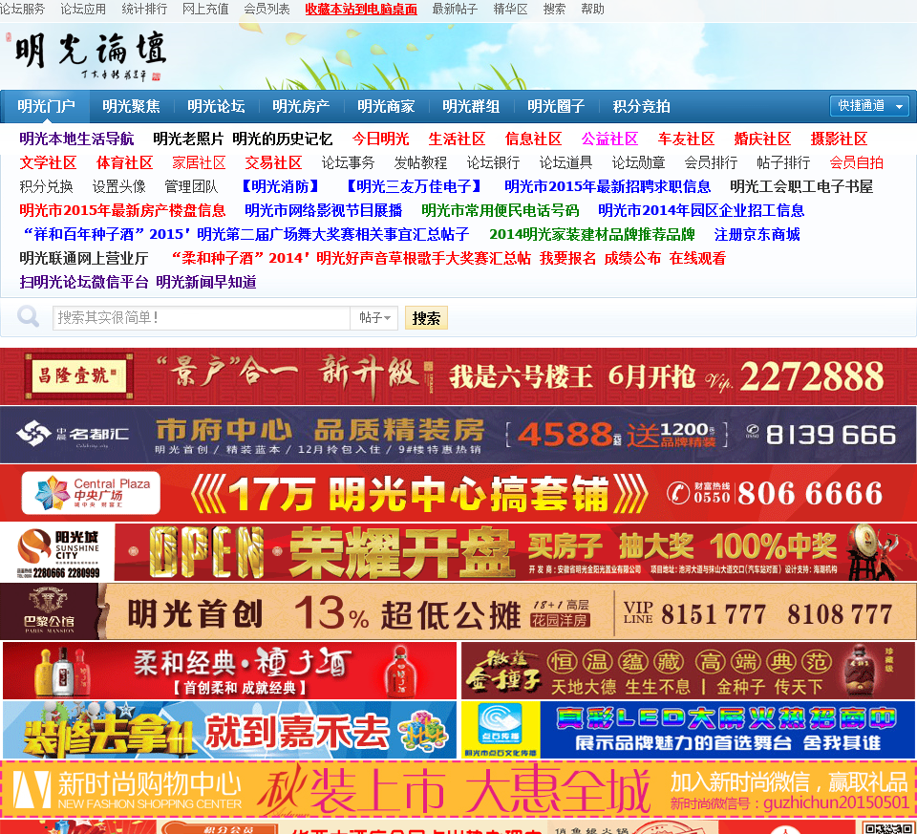Open the 论坛银行 link
This screenshot has width=917, height=834.
pyautogui.click(x=493, y=162)
